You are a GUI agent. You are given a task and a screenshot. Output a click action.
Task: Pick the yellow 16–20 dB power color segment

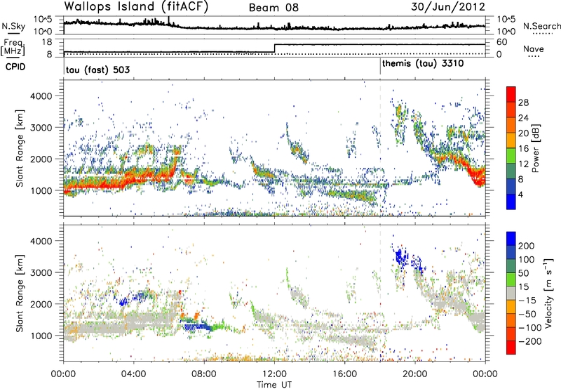(511, 140)
